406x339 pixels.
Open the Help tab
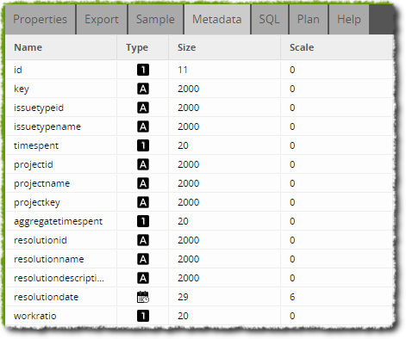(349, 20)
